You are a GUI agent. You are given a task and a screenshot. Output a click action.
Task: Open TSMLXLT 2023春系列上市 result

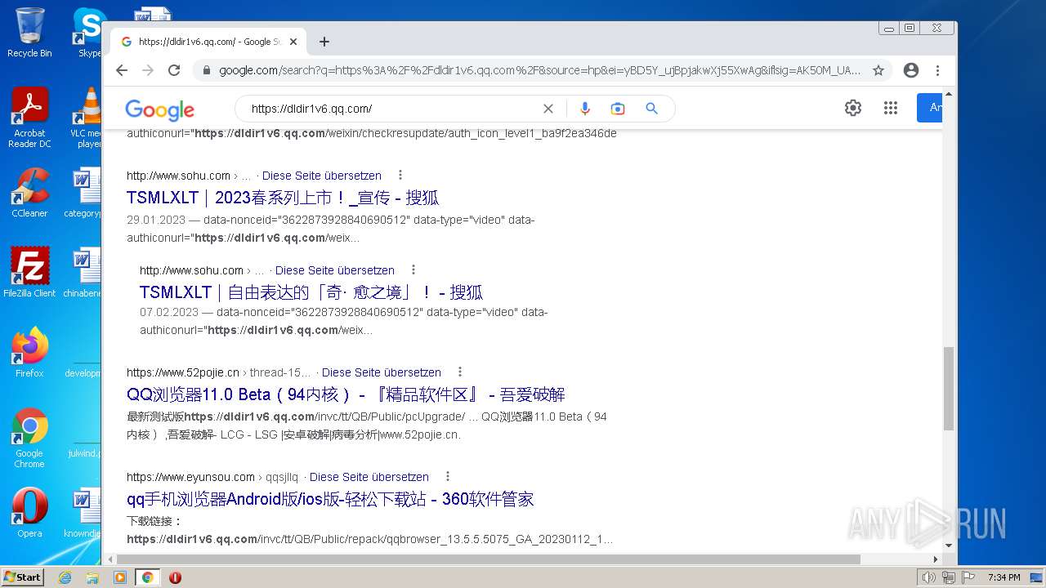click(x=283, y=198)
